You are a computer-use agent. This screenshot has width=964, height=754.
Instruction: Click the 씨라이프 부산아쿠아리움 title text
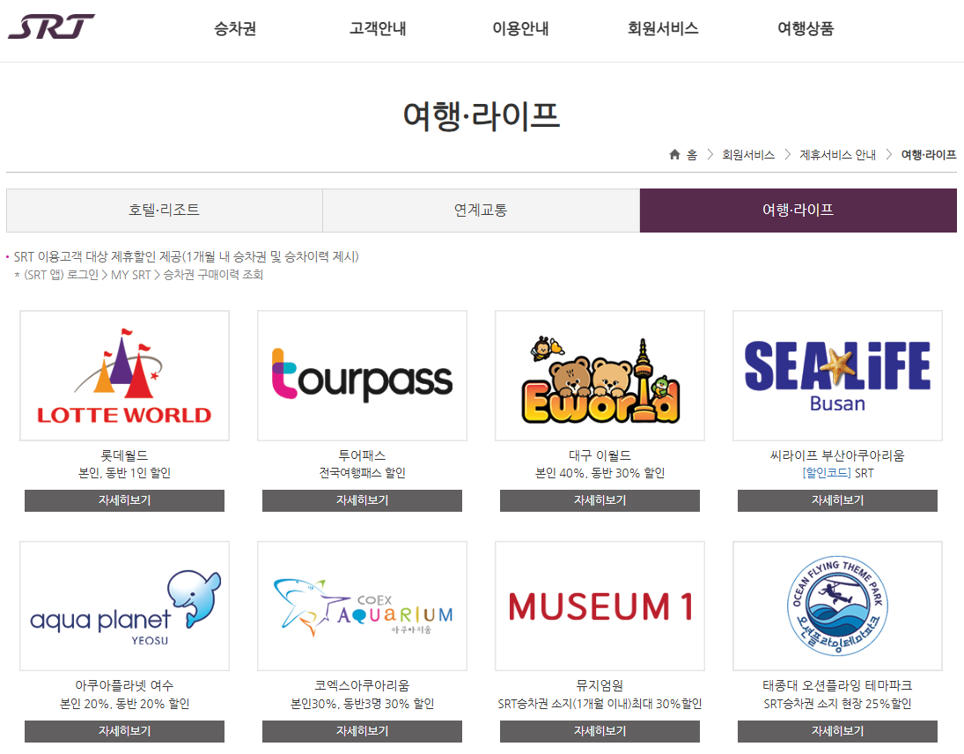[x=837, y=455]
